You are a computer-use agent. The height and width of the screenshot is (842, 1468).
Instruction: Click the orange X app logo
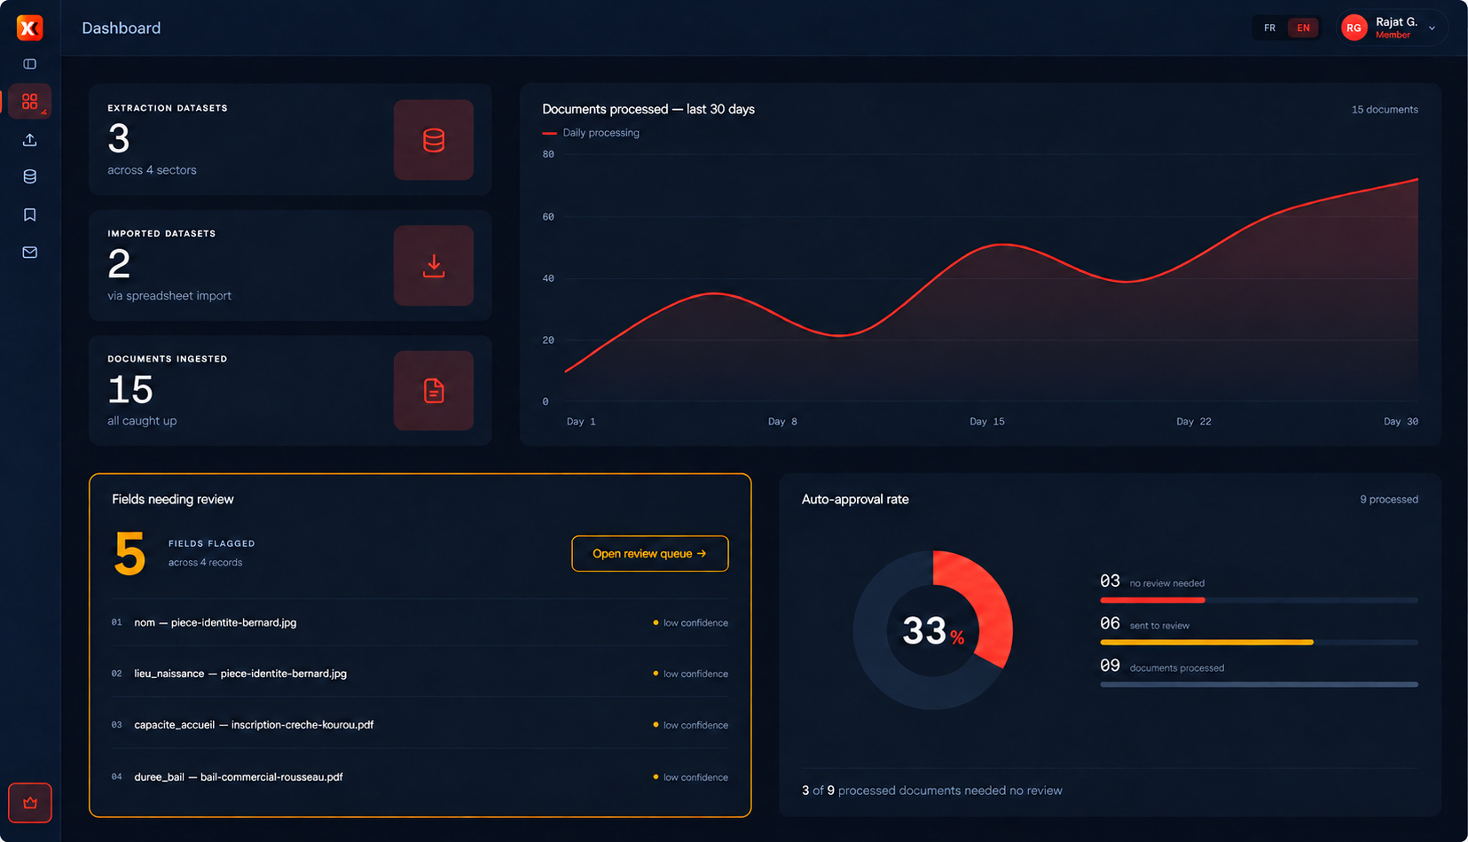(x=29, y=27)
